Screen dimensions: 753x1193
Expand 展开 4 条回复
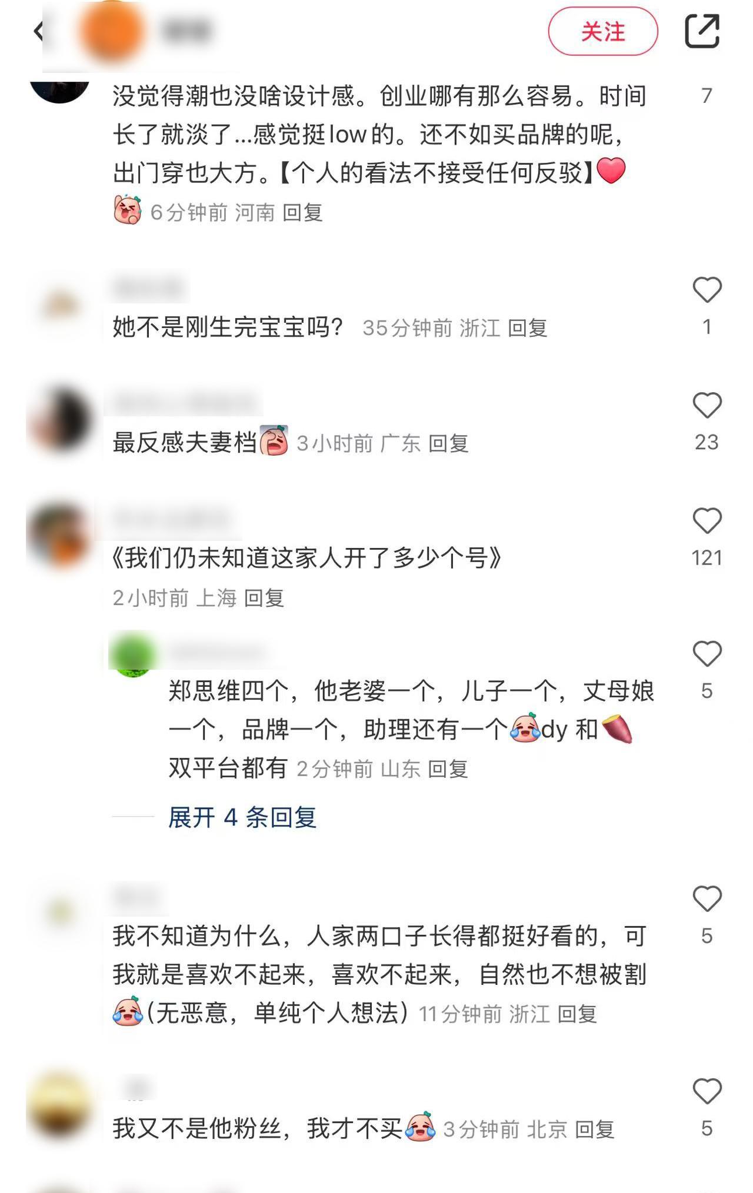[x=242, y=817]
